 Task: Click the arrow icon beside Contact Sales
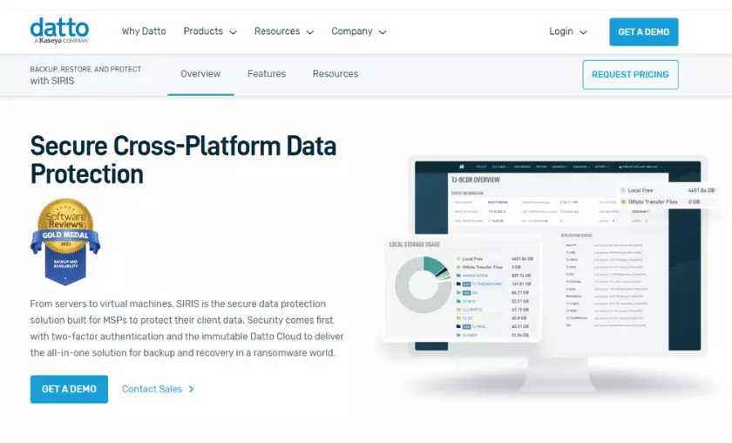[192, 389]
